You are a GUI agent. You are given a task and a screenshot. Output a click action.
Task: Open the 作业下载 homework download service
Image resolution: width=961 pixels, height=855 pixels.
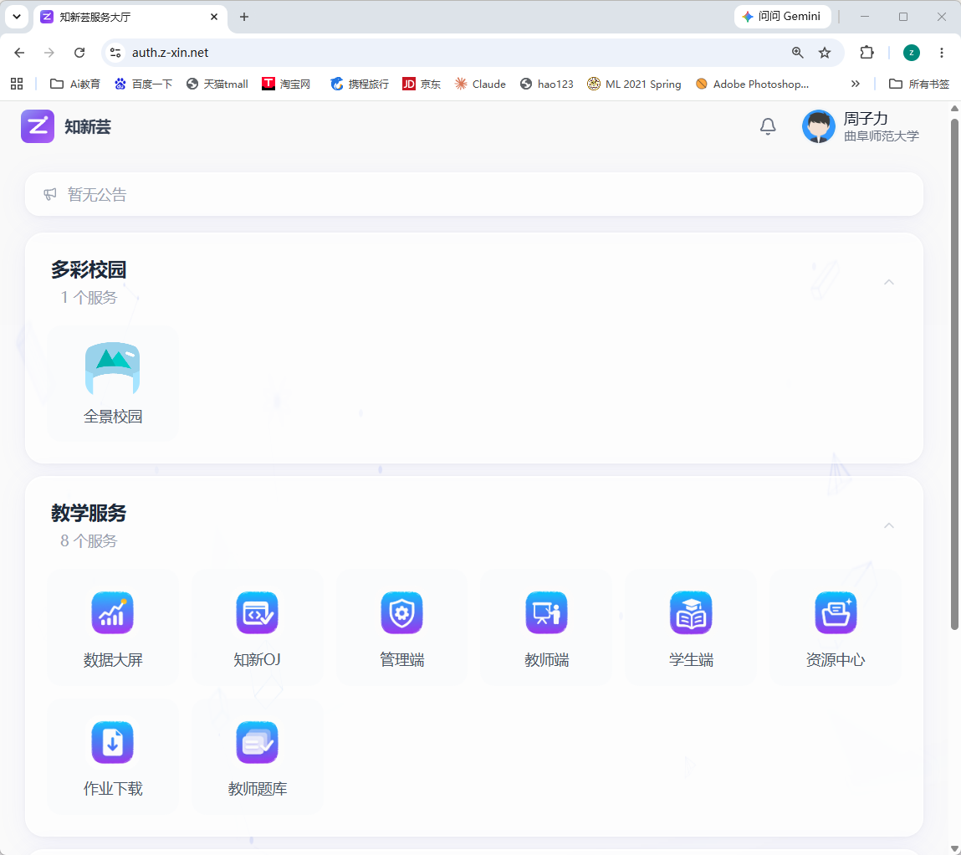click(113, 756)
